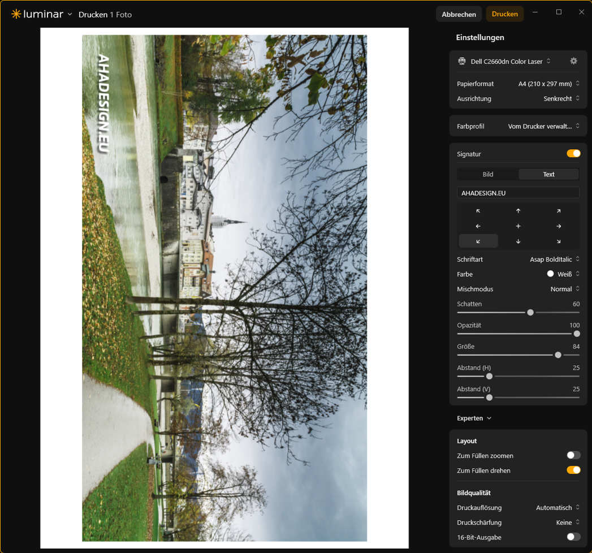This screenshot has width=592, height=553.
Task: Click the printer icon beside Dell C2660dn
Action: tap(462, 61)
